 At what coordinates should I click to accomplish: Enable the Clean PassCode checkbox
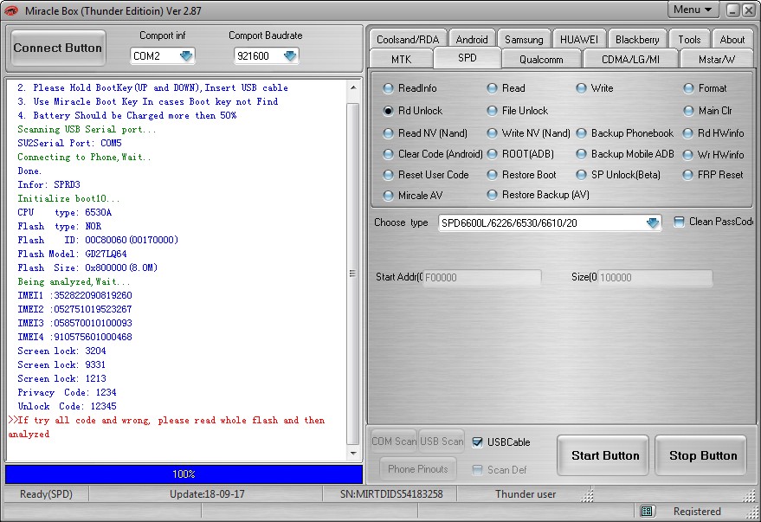tap(679, 222)
